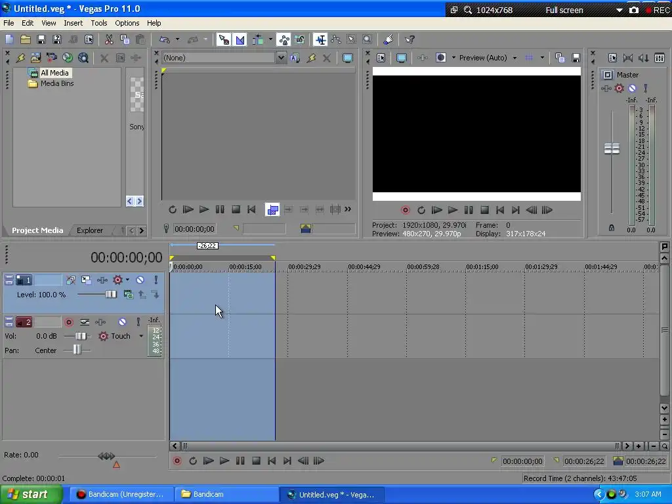The width and height of the screenshot is (672, 504).
Task: Click Preview on External Monitor icon
Action: tap(401, 58)
